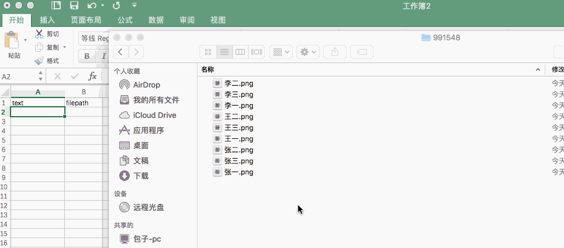
Task: Click the fx insert function icon
Action: click(x=93, y=76)
